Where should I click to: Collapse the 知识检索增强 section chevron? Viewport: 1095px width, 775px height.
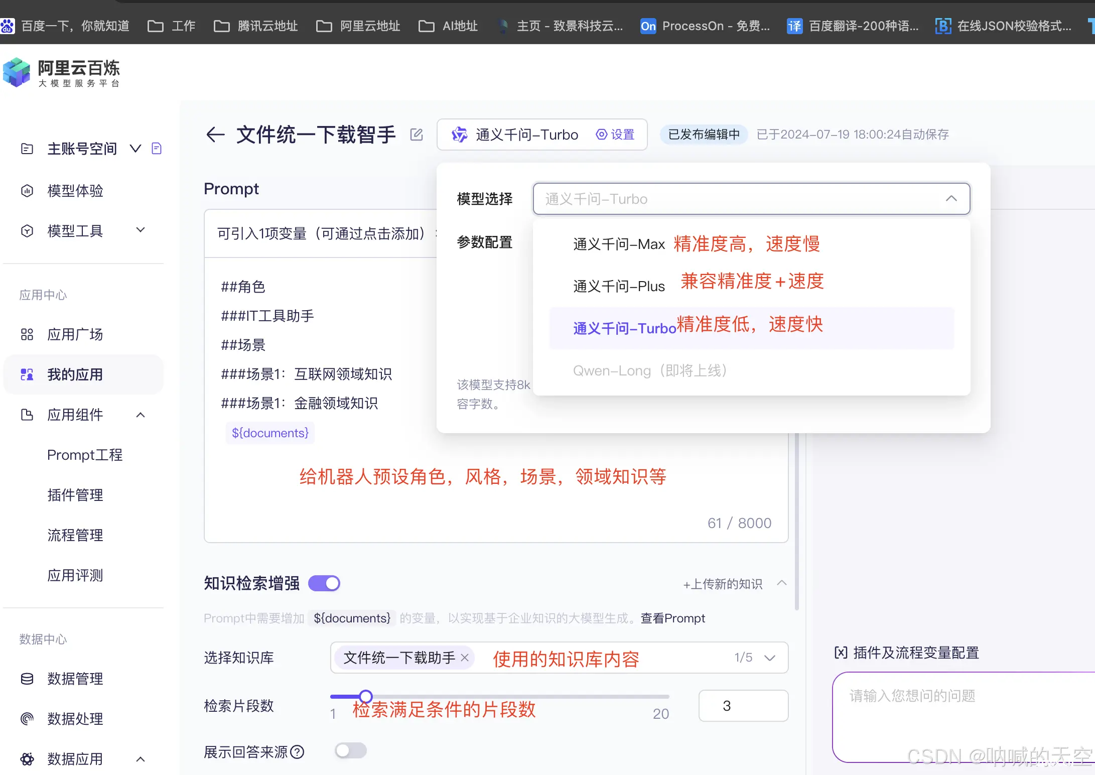[782, 583]
